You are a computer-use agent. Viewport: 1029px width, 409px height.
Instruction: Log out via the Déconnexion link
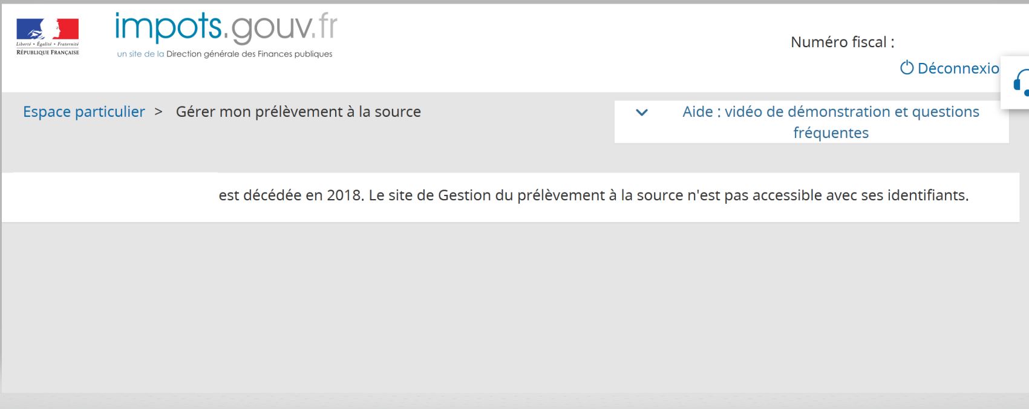958,68
